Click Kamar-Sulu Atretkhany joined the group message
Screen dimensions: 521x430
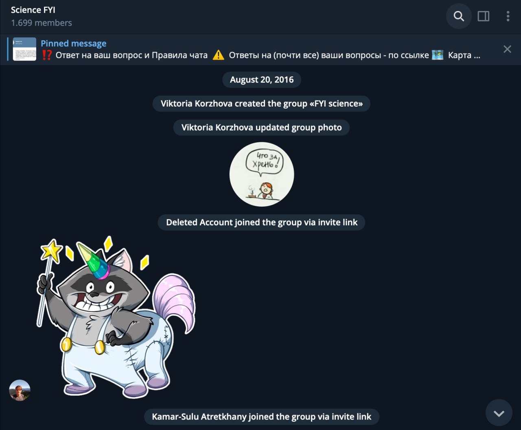click(261, 417)
